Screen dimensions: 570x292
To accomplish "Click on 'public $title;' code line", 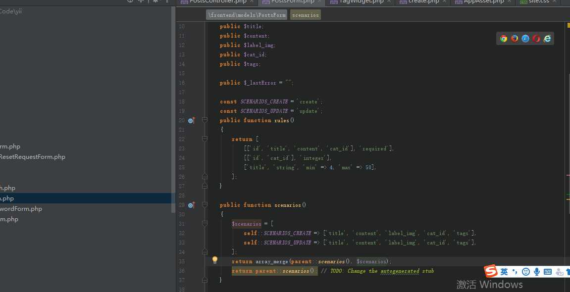I will point(241,26).
